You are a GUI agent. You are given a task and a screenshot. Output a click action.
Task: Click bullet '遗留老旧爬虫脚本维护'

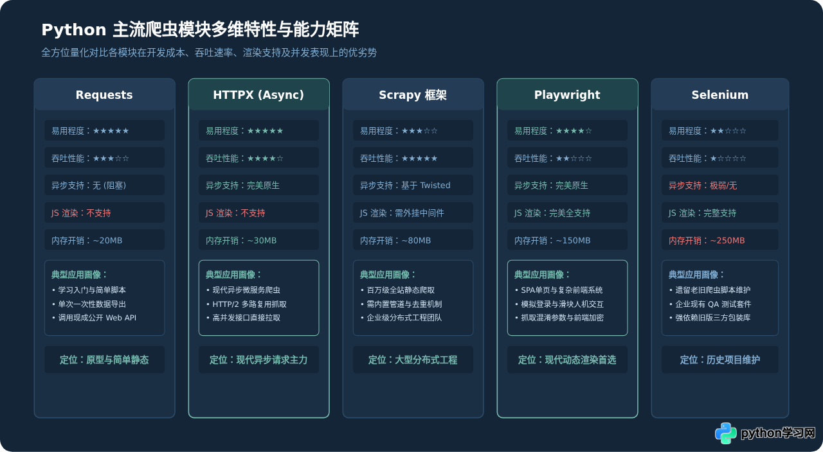click(x=710, y=290)
